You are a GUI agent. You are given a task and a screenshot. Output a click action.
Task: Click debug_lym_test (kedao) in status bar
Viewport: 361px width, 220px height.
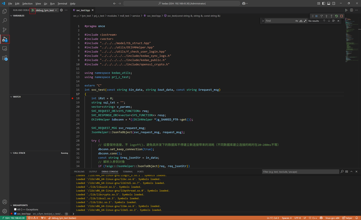pos(62,218)
